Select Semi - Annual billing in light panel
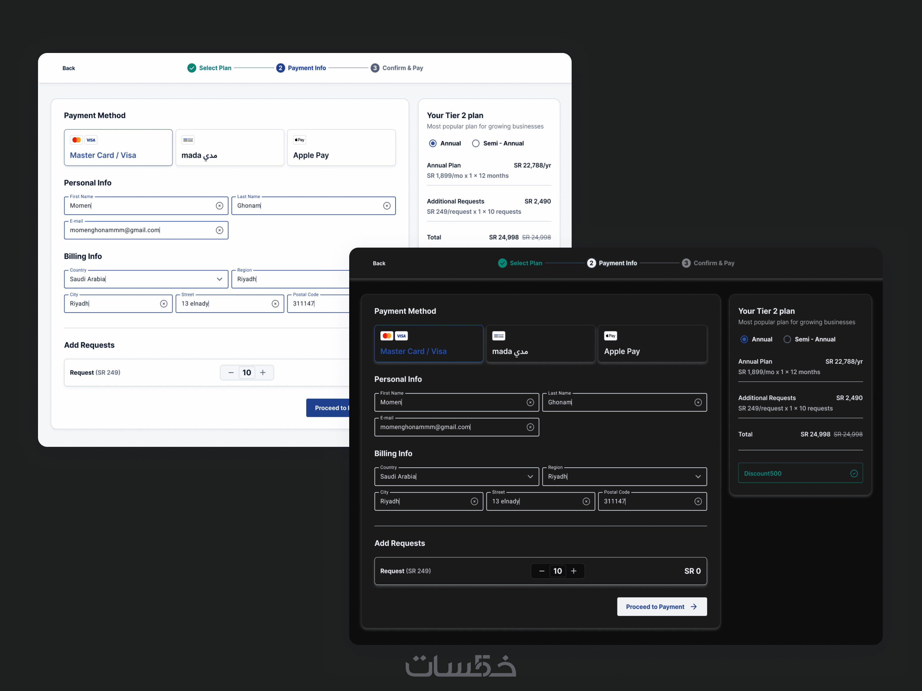Screen dimensions: 922x691 coord(476,143)
